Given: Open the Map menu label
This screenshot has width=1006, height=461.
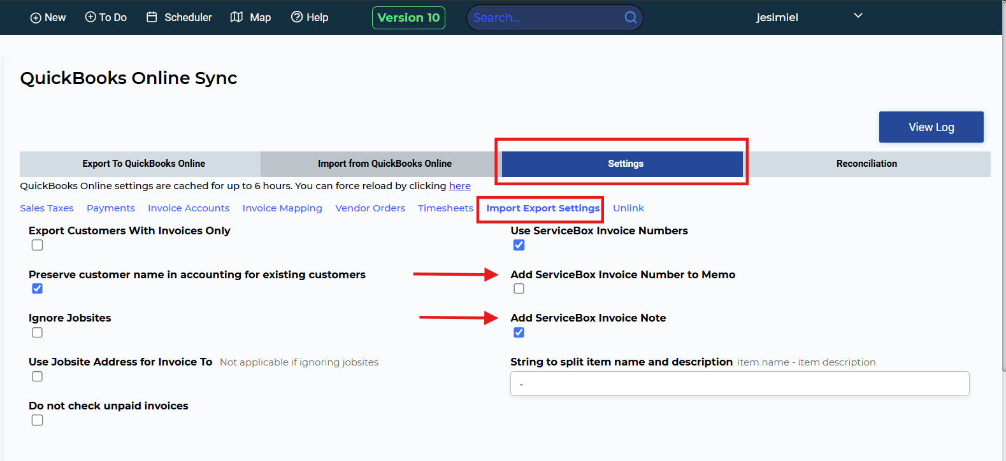Looking at the screenshot, I should (x=260, y=18).
